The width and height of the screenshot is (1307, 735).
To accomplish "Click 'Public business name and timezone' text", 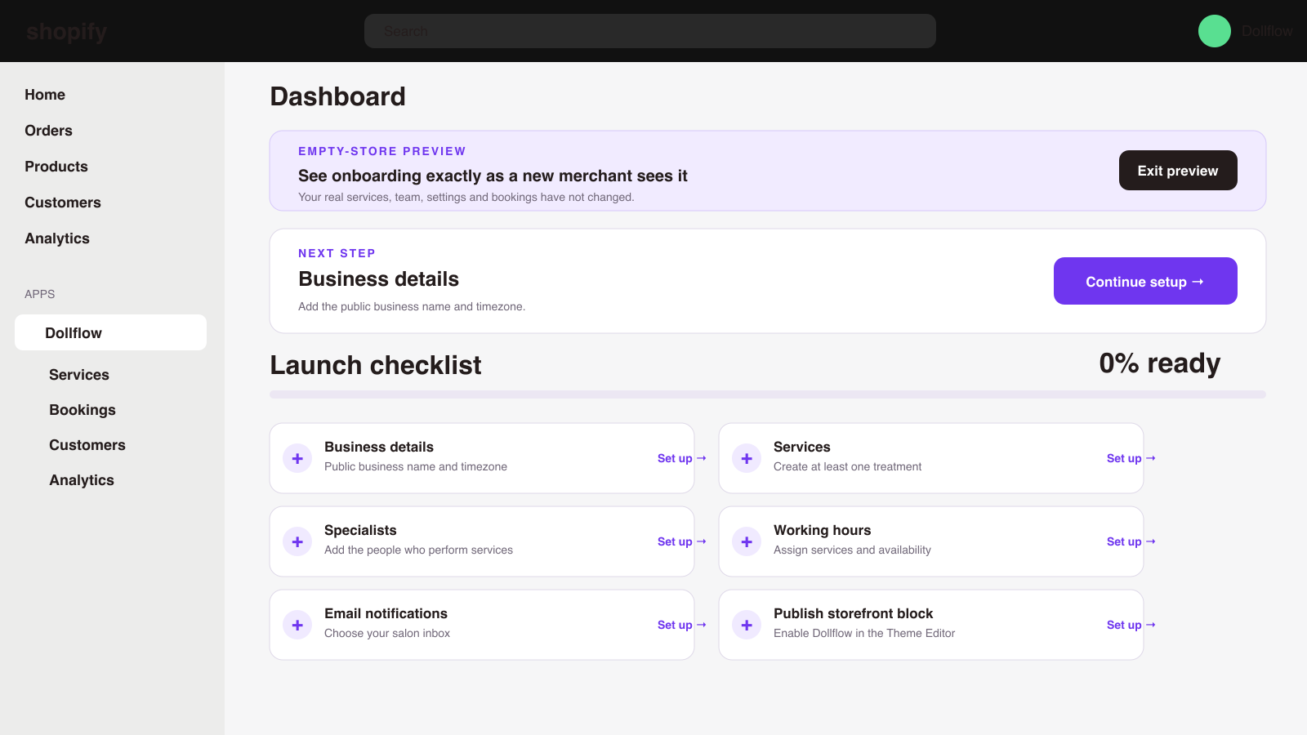I will pyautogui.click(x=416, y=466).
